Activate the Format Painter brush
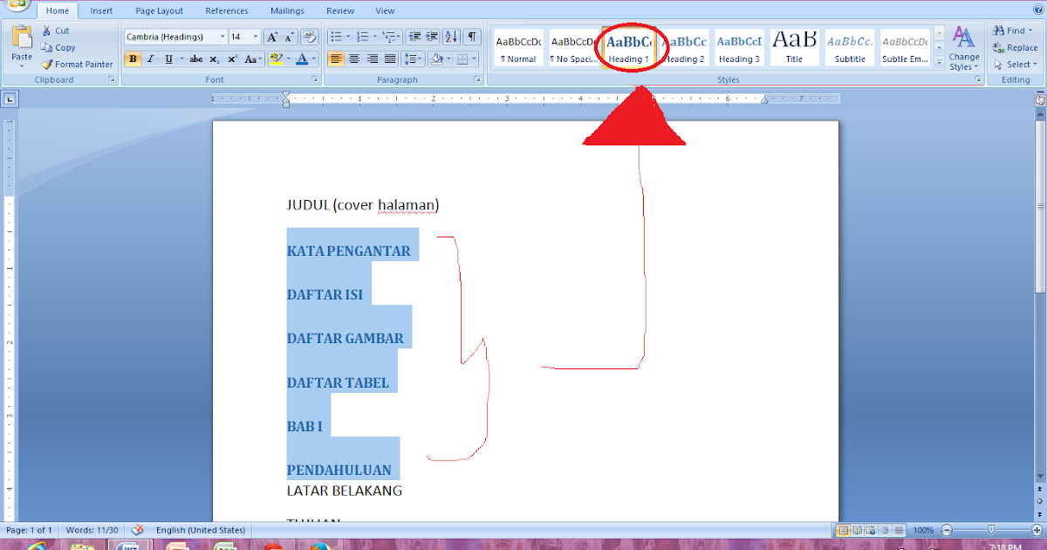The height and width of the screenshot is (550, 1047). [77, 64]
